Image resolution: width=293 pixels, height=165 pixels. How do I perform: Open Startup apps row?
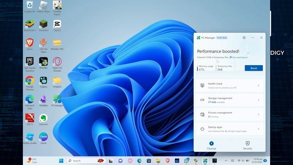pos(229,129)
